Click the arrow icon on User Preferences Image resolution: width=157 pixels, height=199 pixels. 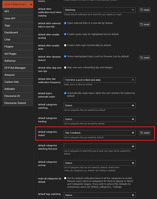[x=31, y=4]
